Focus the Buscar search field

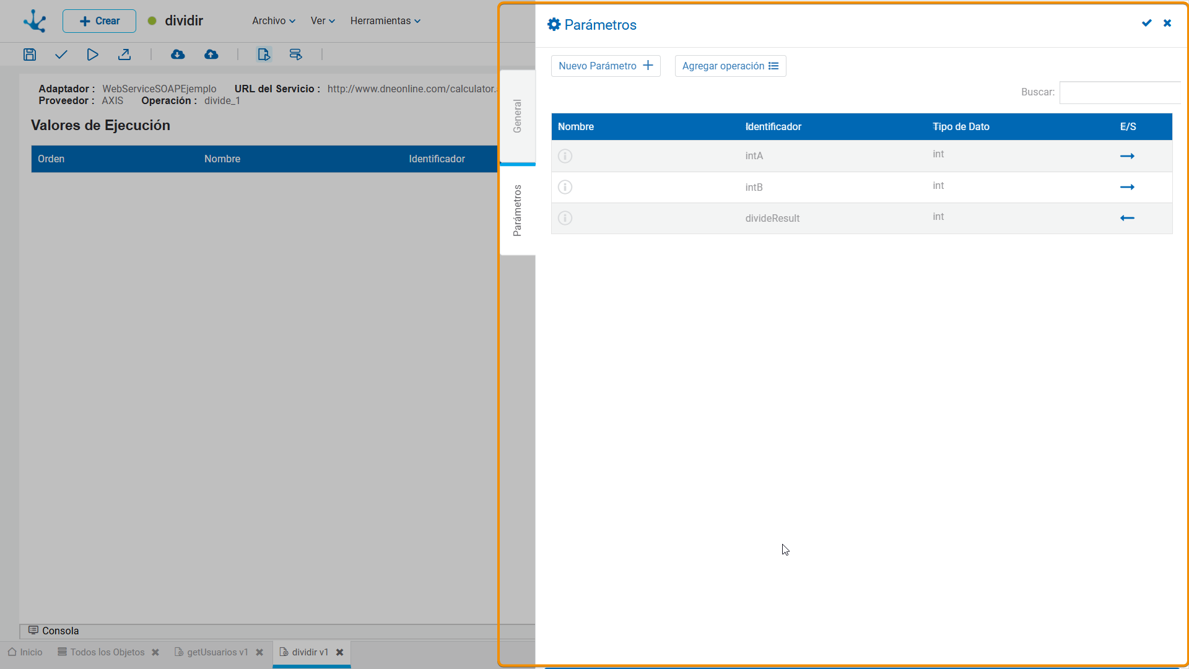pyautogui.click(x=1120, y=92)
